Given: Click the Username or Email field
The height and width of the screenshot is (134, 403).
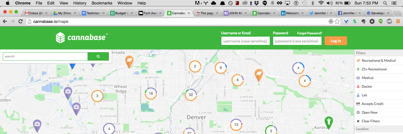Looking at the screenshot, I should point(245,41).
